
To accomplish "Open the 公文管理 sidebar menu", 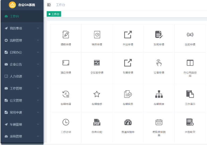I will 22,101.
